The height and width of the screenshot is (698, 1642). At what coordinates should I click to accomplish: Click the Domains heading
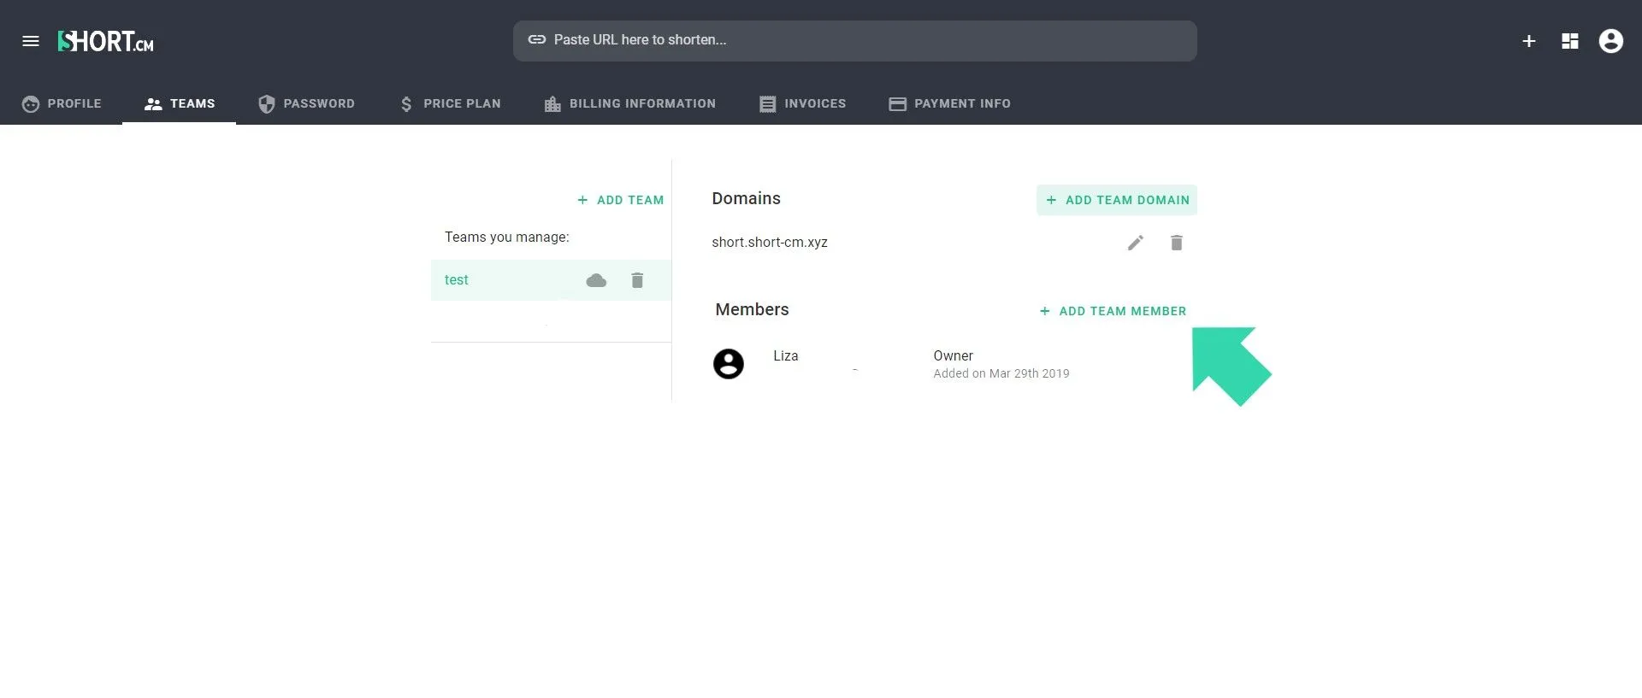(x=747, y=198)
